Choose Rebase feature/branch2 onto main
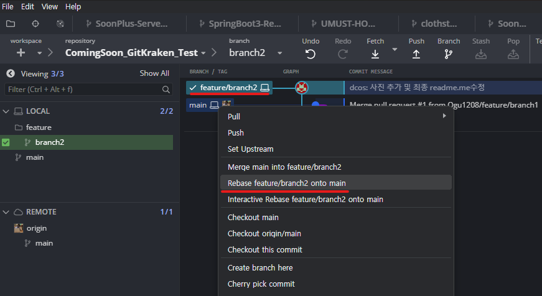542x296 pixels. click(x=336, y=183)
